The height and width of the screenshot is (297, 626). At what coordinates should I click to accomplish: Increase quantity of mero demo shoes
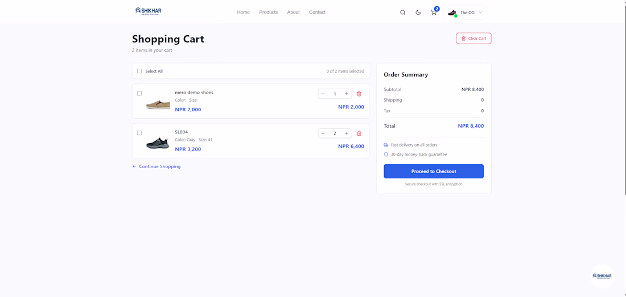[347, 94]
